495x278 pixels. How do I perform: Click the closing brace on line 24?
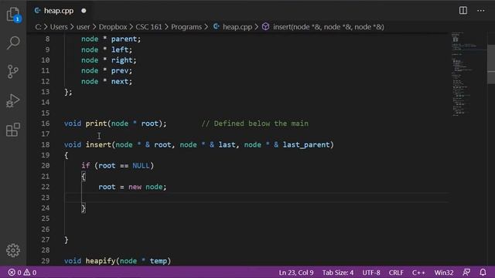point(84,208)
